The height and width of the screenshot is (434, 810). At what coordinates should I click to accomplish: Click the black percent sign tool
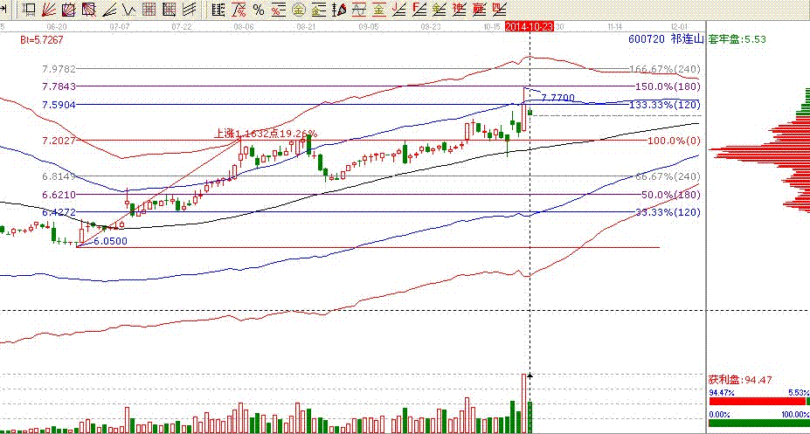pyautogui.click(x=258, y=10)
